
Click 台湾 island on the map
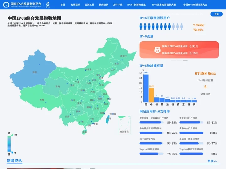click(108, 120)
